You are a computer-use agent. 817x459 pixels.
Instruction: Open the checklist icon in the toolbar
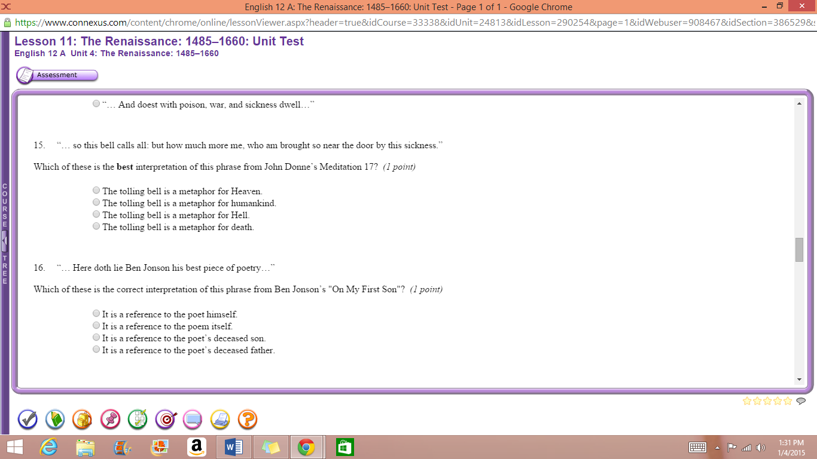(137, 420)
